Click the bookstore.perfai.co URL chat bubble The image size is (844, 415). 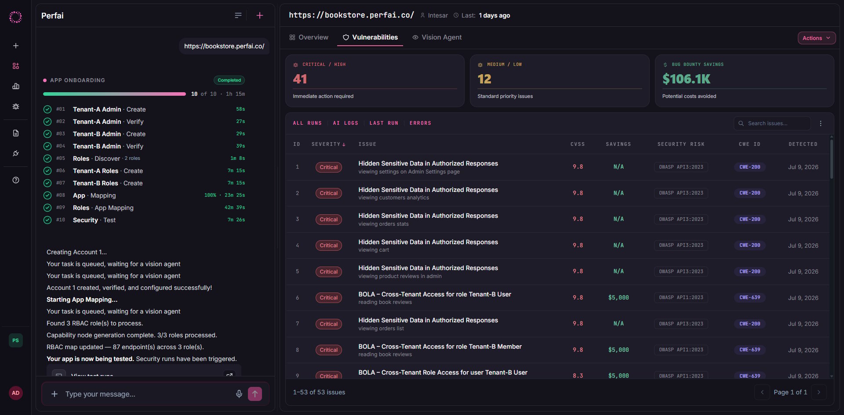pos(224,46)
